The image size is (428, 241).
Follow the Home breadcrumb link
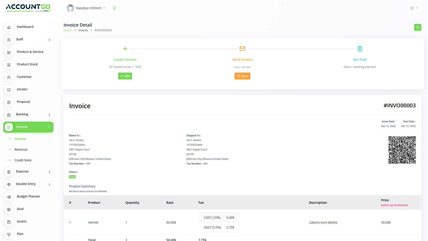tap(67, 30)
